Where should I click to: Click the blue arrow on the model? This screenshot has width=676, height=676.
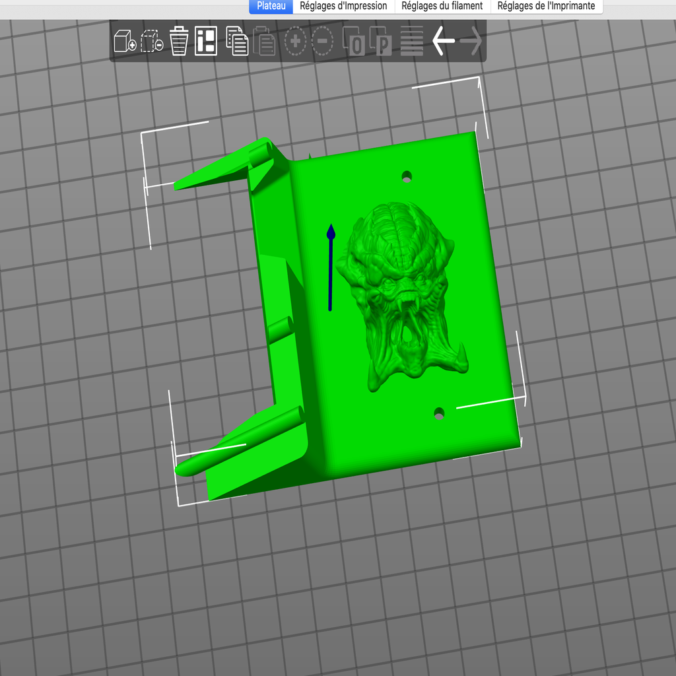[x=331, y=267]
